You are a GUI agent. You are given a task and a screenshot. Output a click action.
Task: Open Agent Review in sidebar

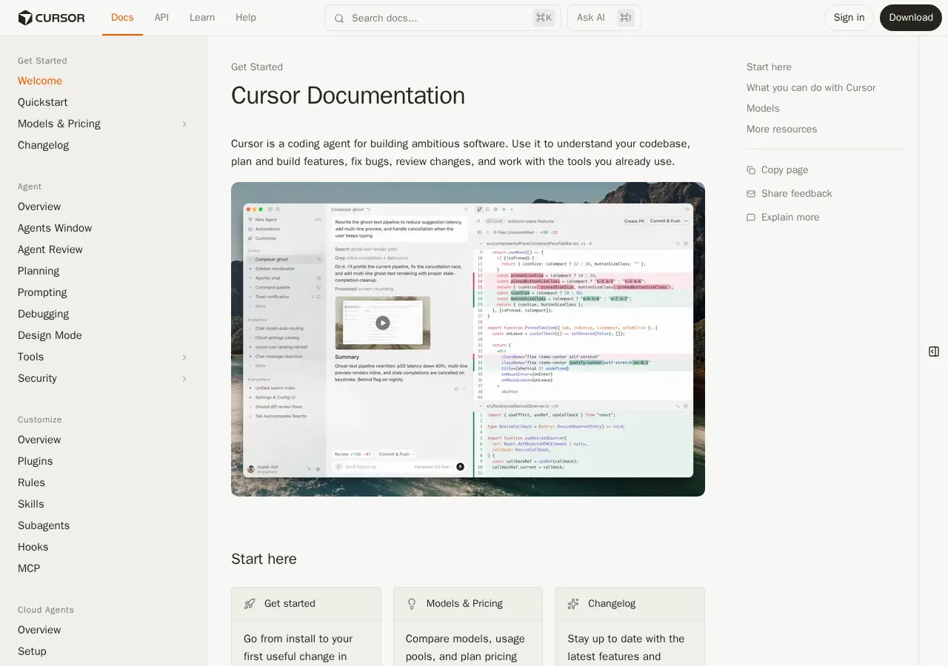(x=50, y=249)
